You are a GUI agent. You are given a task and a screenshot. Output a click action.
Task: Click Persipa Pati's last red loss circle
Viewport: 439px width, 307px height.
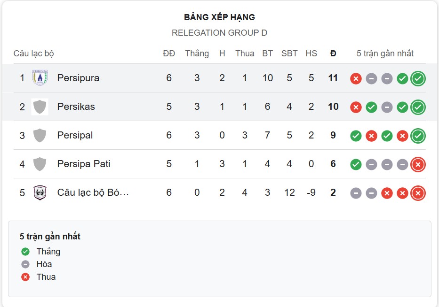pos(418,165)
